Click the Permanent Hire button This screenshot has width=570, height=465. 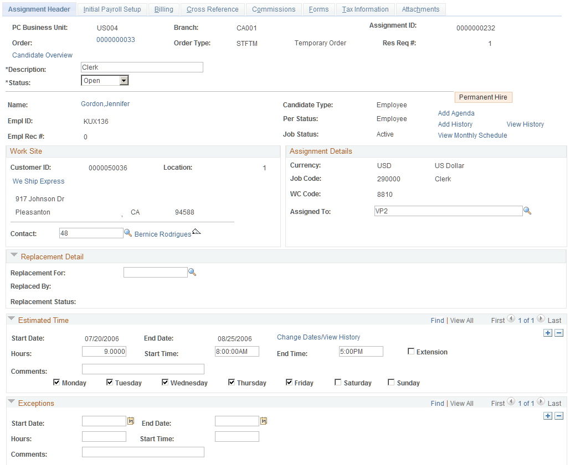pos(483,97)
